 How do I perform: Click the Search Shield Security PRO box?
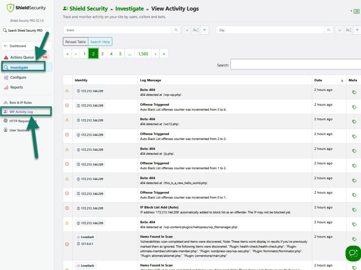pos(27,30)
